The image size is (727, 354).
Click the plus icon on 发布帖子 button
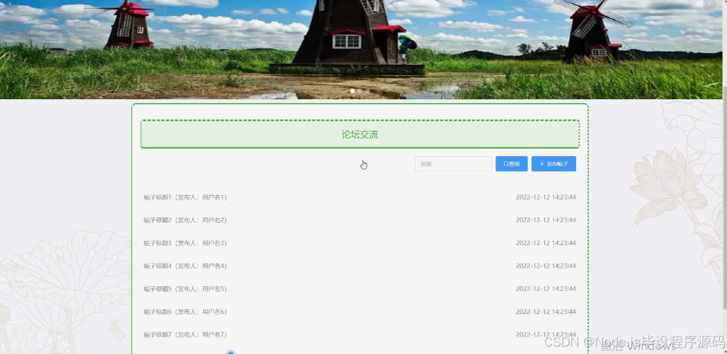click(541, 163)
